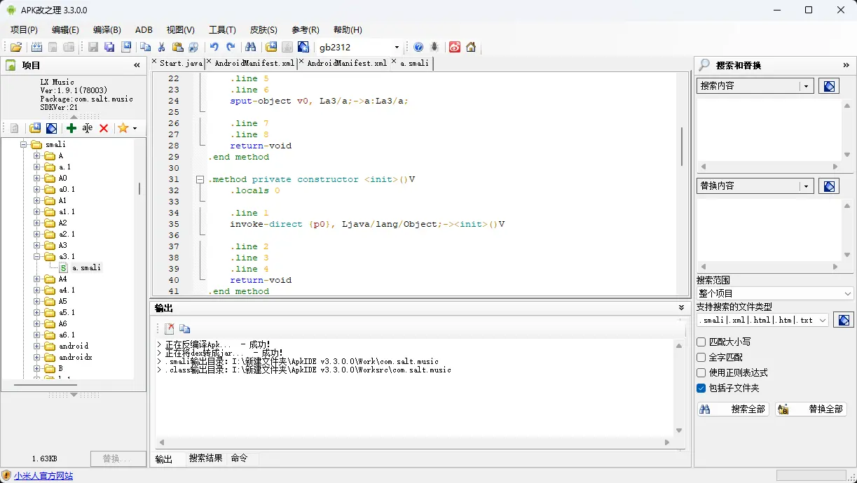
Task: Undo the last edit
Action: (x=214, y=47)
